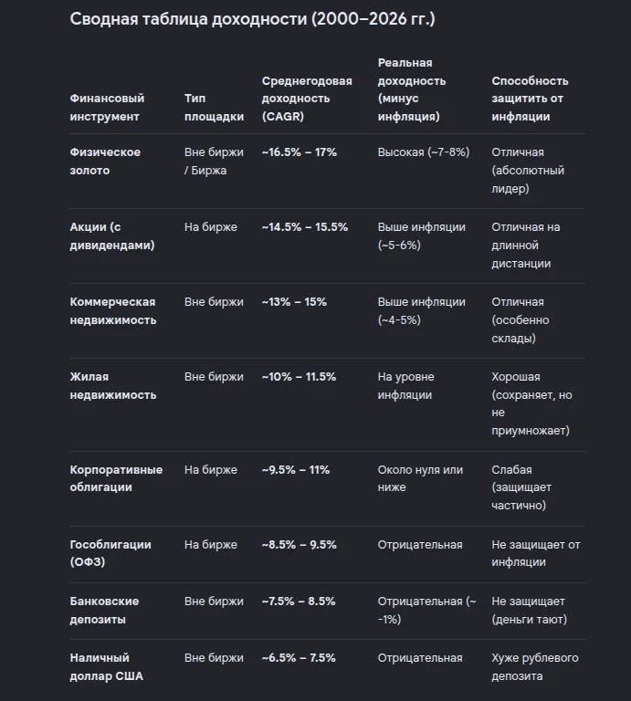This screenshot has height=701, width=631.
Task: Click the 'Тип площадки' column header
Action: 214,108
